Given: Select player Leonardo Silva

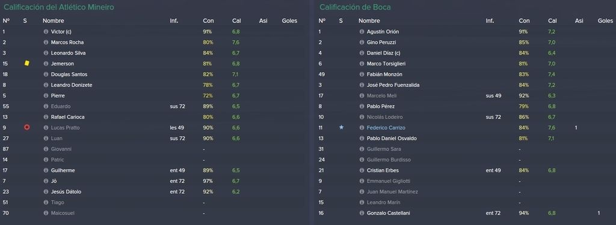Looking at the screenshot, I should coord(68,53).
